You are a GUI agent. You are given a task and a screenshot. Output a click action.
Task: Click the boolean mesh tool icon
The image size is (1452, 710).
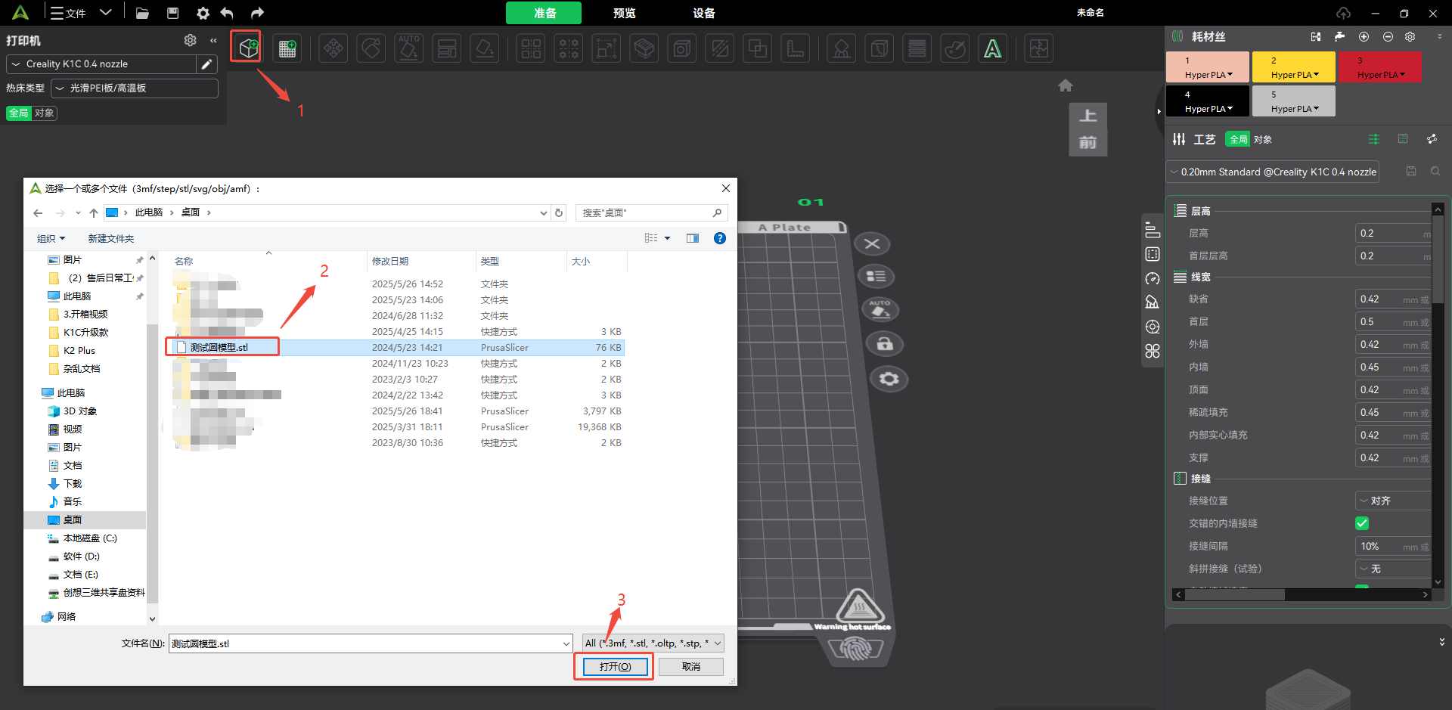pyautogui.click(x=757, y=48)
